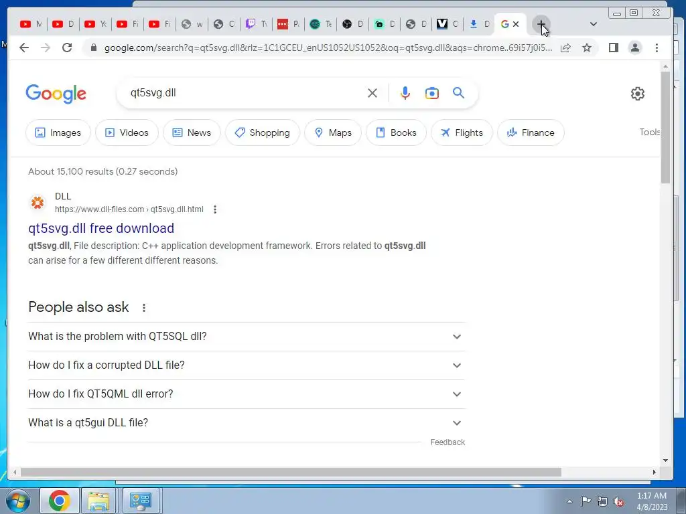
Task: Switch to the black V logo tab
Action: click(x=448, y=24)
